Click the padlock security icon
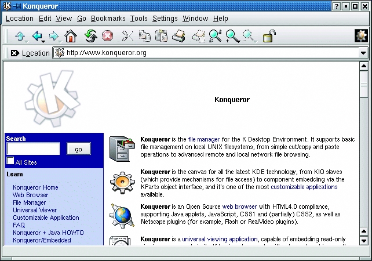 click(x=269, y=37)
